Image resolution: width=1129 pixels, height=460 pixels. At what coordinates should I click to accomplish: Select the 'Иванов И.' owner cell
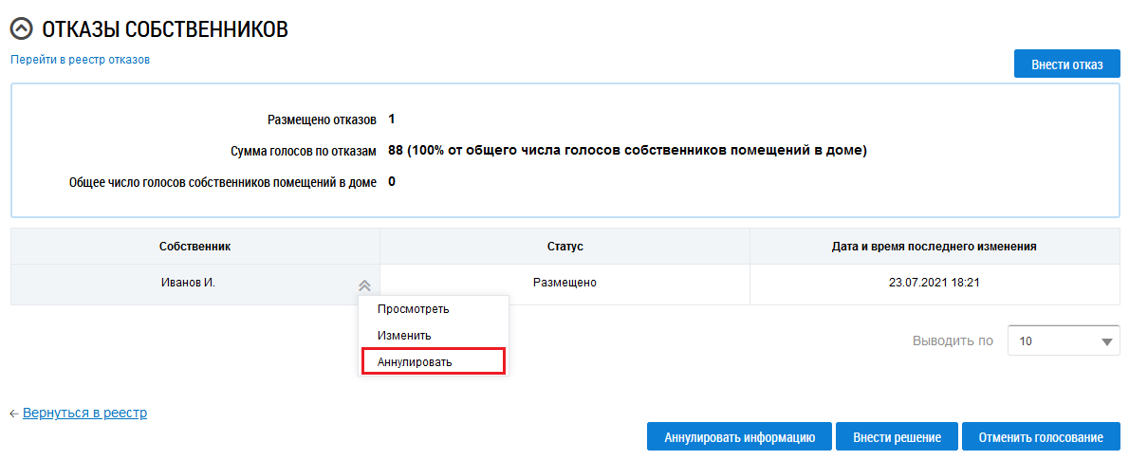point(189,283)
